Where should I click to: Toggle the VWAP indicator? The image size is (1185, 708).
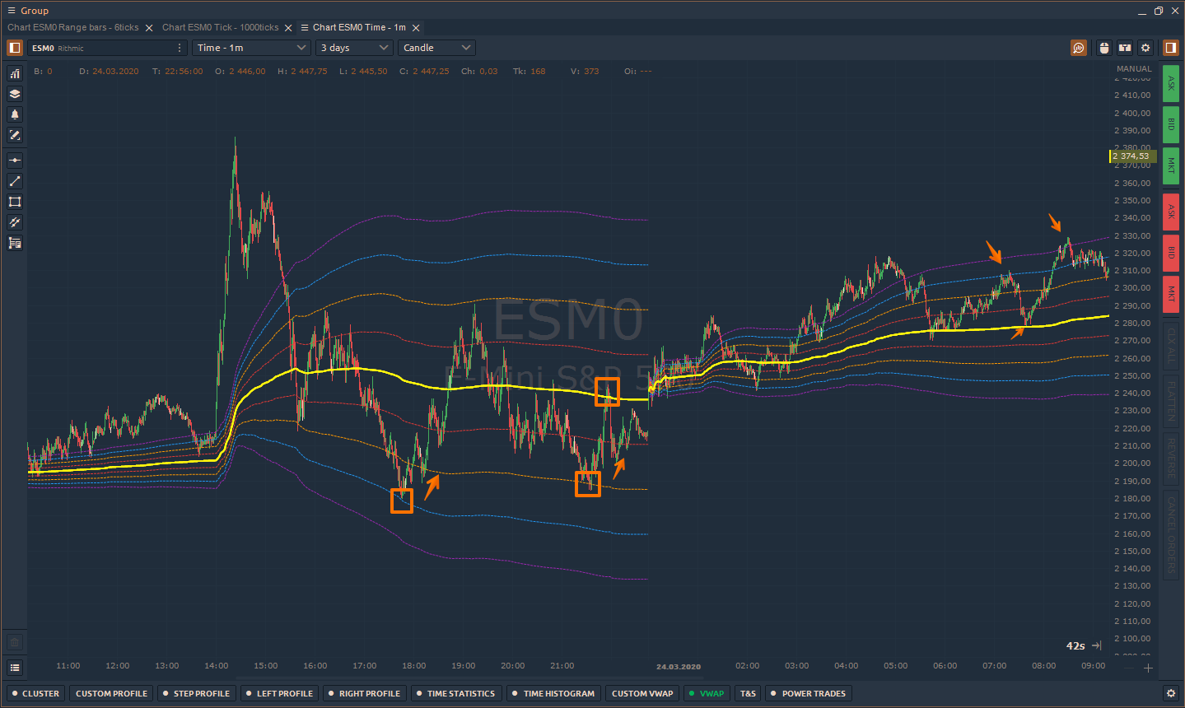(707, 693)
